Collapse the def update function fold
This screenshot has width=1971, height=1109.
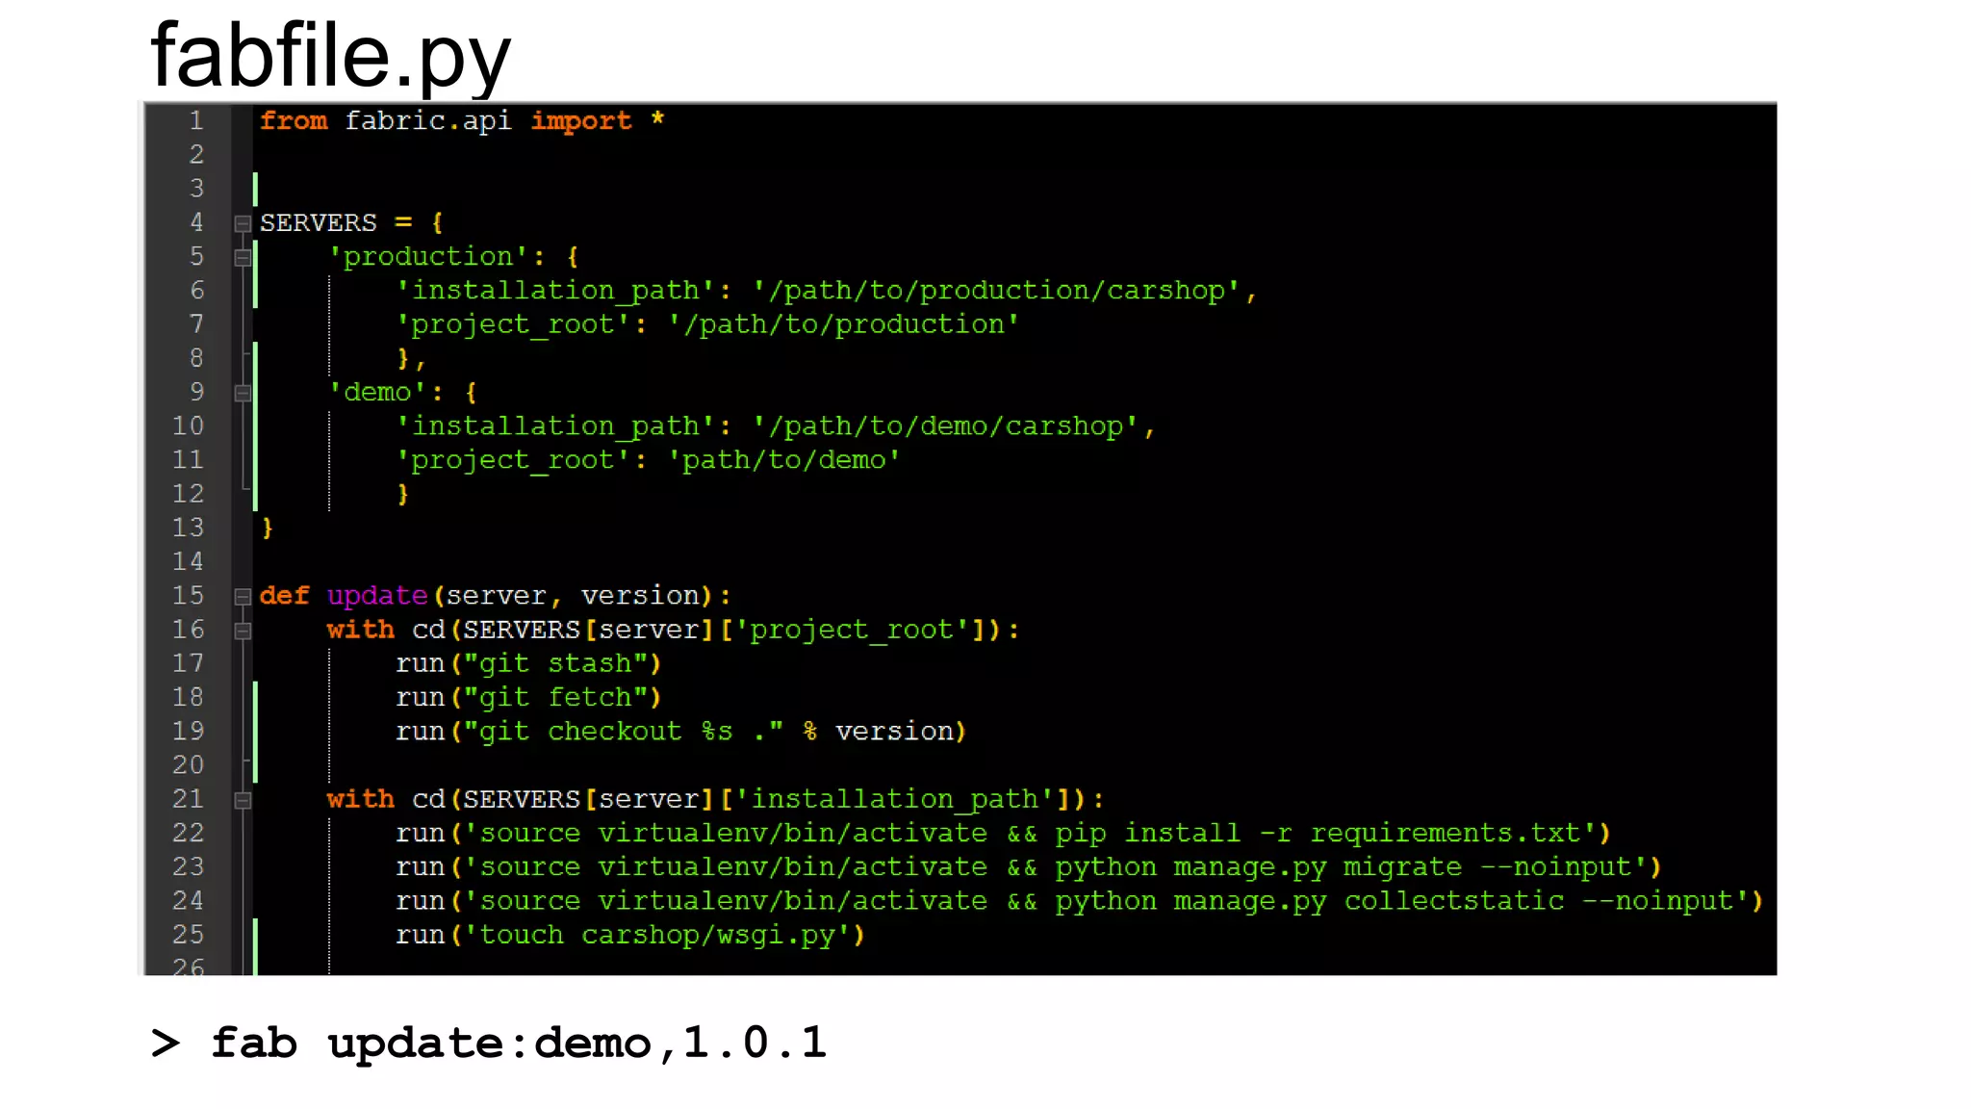point(243,597)
